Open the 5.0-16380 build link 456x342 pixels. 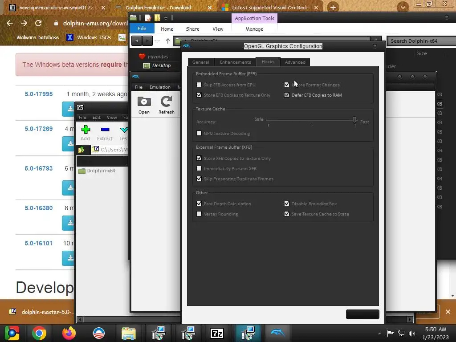(x=39, y=208)
